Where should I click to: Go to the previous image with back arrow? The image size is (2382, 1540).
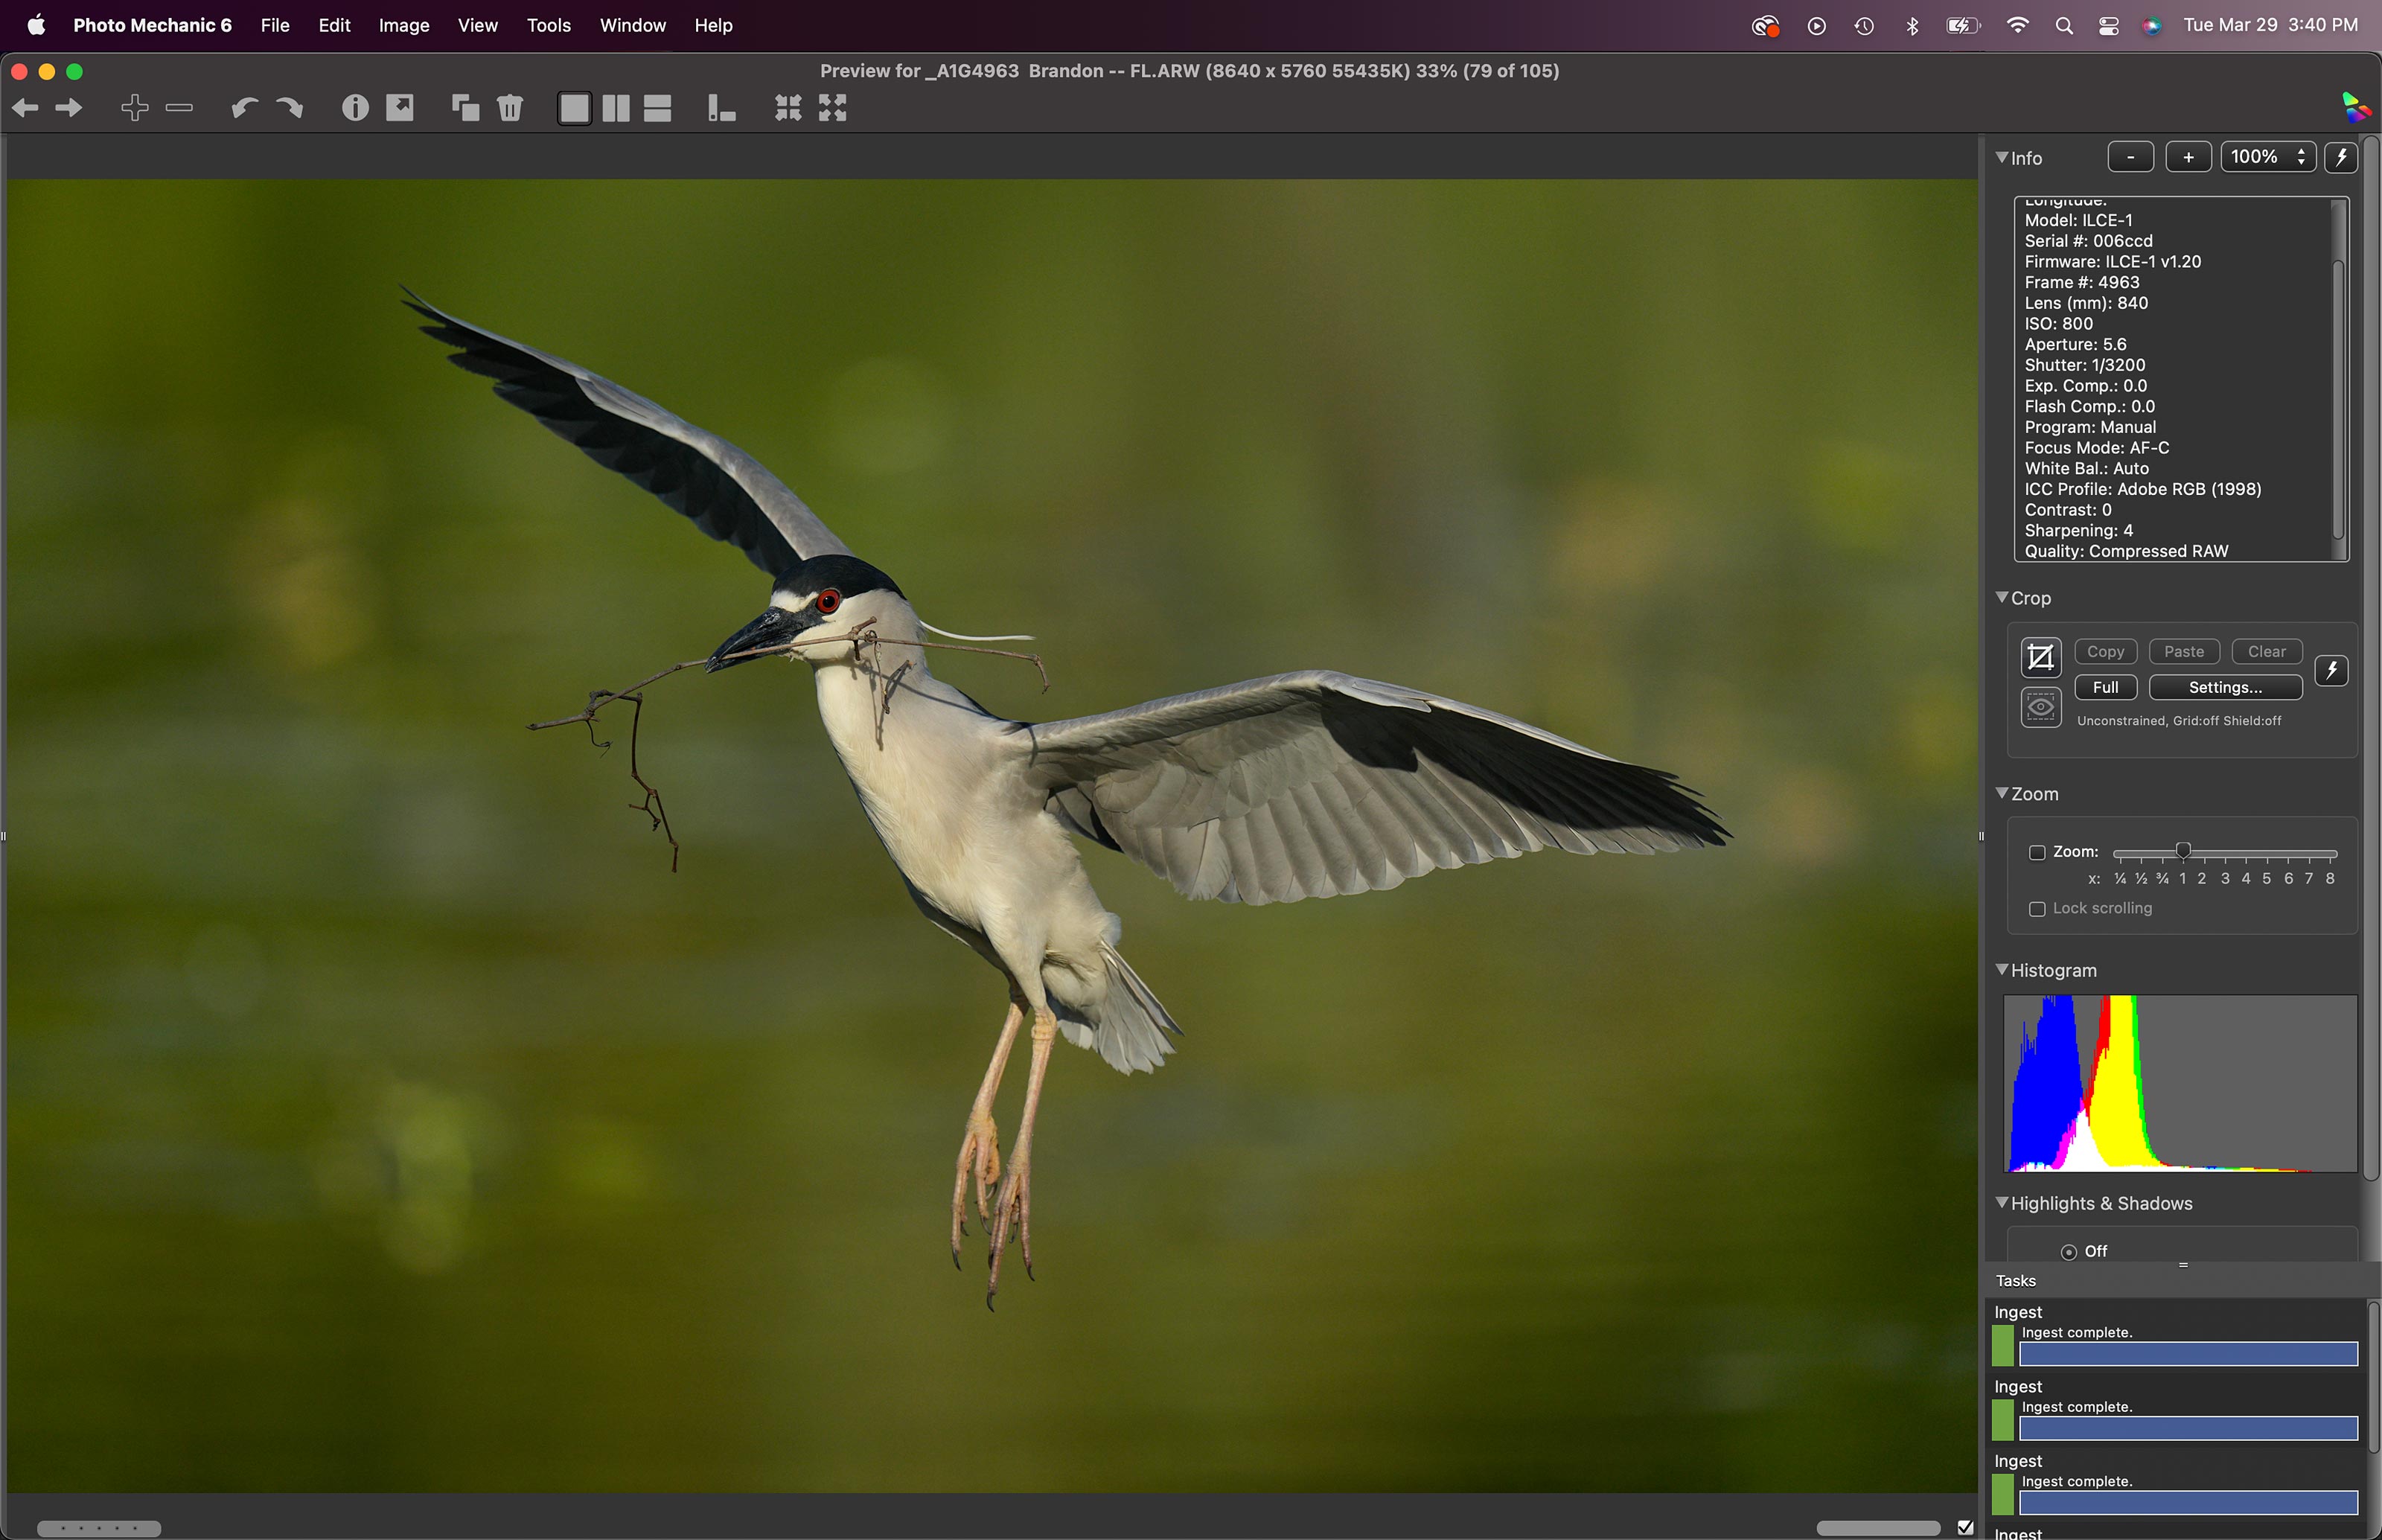[25, 108]
